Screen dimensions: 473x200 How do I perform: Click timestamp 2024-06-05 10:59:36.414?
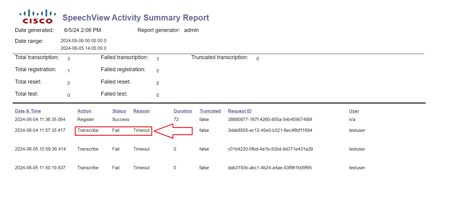40,149
